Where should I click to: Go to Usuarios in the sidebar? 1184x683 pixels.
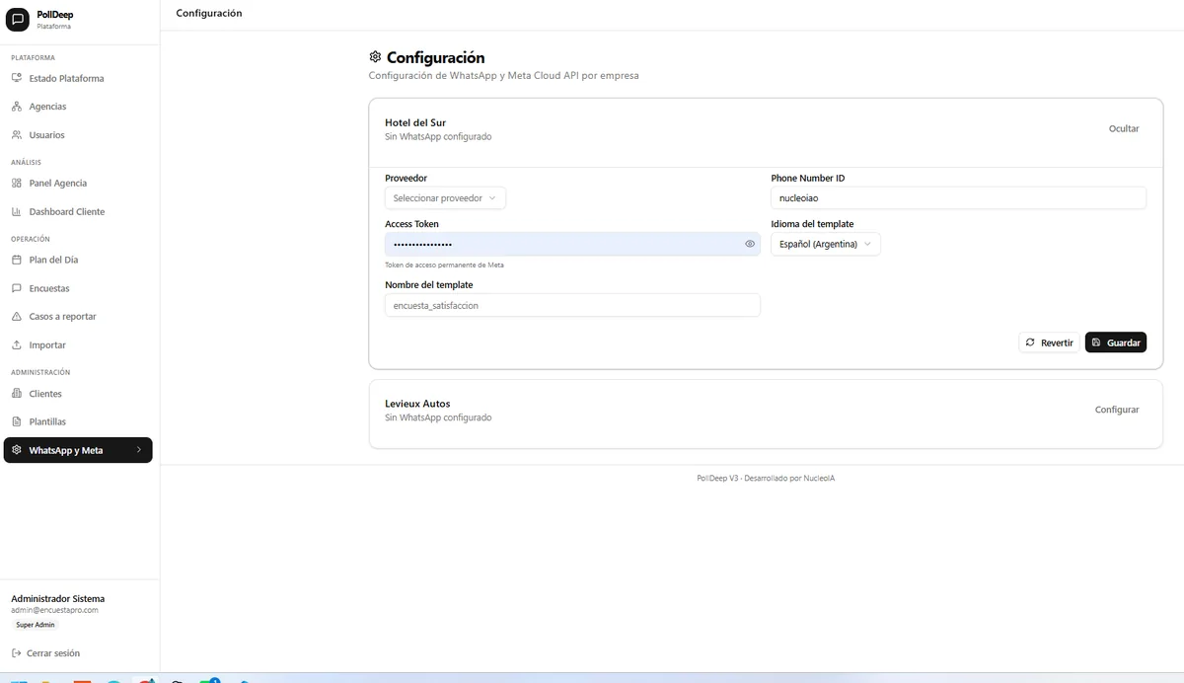78,135
